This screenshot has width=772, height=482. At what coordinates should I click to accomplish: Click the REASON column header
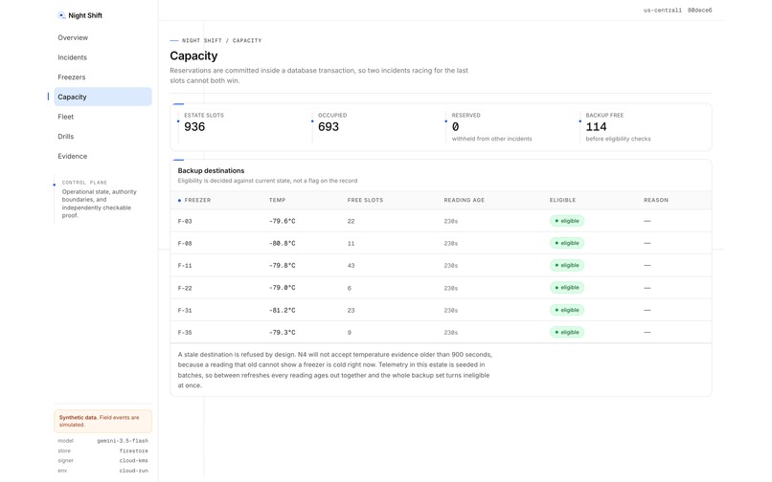656,200
